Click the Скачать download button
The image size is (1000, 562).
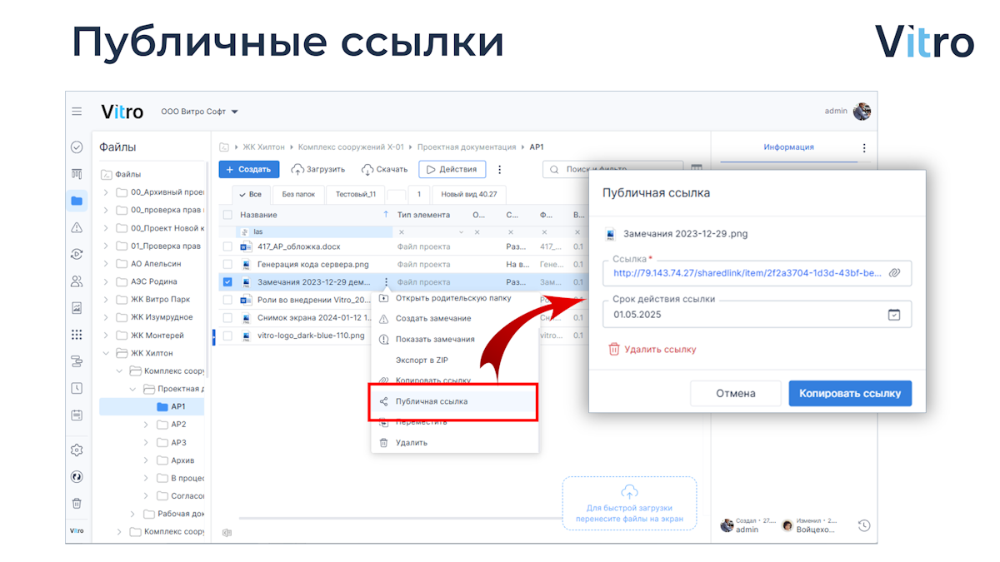click(x=385, y=169)
